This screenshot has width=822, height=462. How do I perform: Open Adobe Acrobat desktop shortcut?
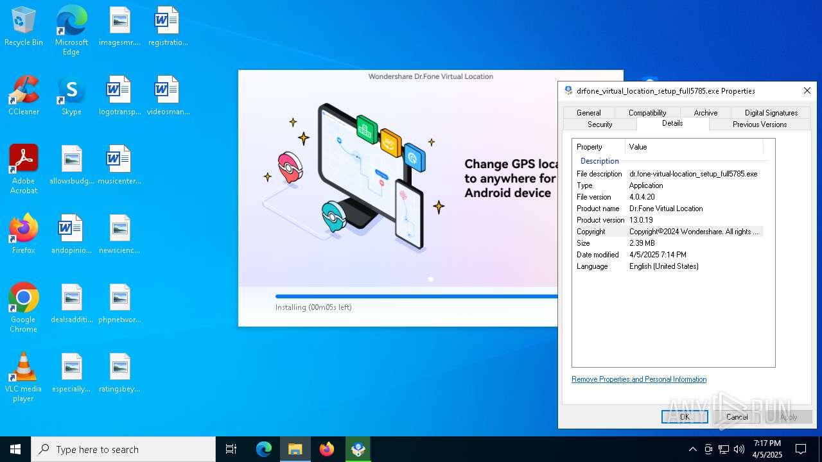tap(24, 169)
